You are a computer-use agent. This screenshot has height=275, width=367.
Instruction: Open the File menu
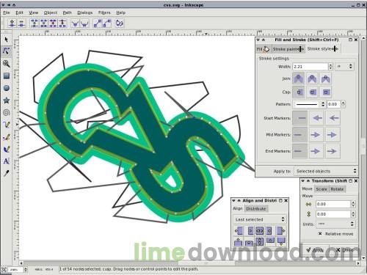(7, 12)
